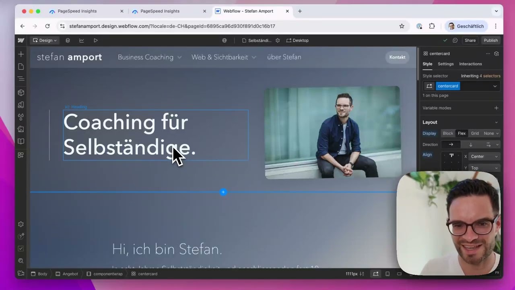This screenshot has height=290, width=515.
Task: Select base breakpoint icon in bottom bar
Action: 375,274
